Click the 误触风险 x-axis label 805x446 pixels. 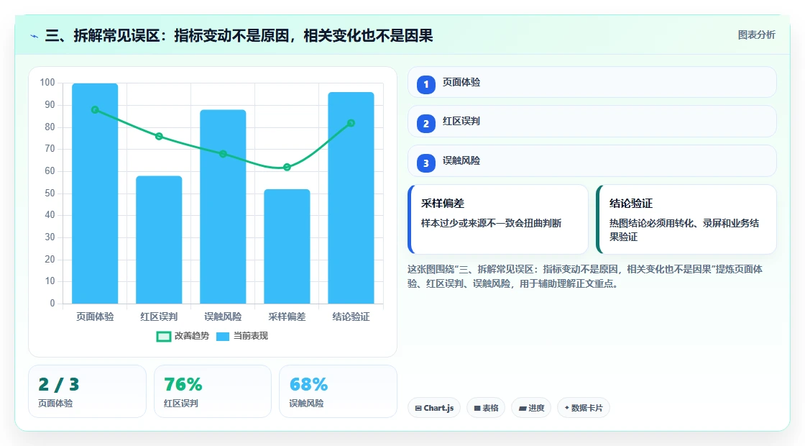223,317
